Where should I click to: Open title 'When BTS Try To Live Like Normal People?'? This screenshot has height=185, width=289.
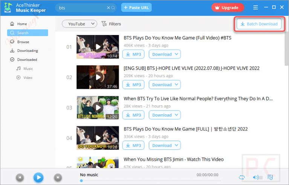(198, 99)
